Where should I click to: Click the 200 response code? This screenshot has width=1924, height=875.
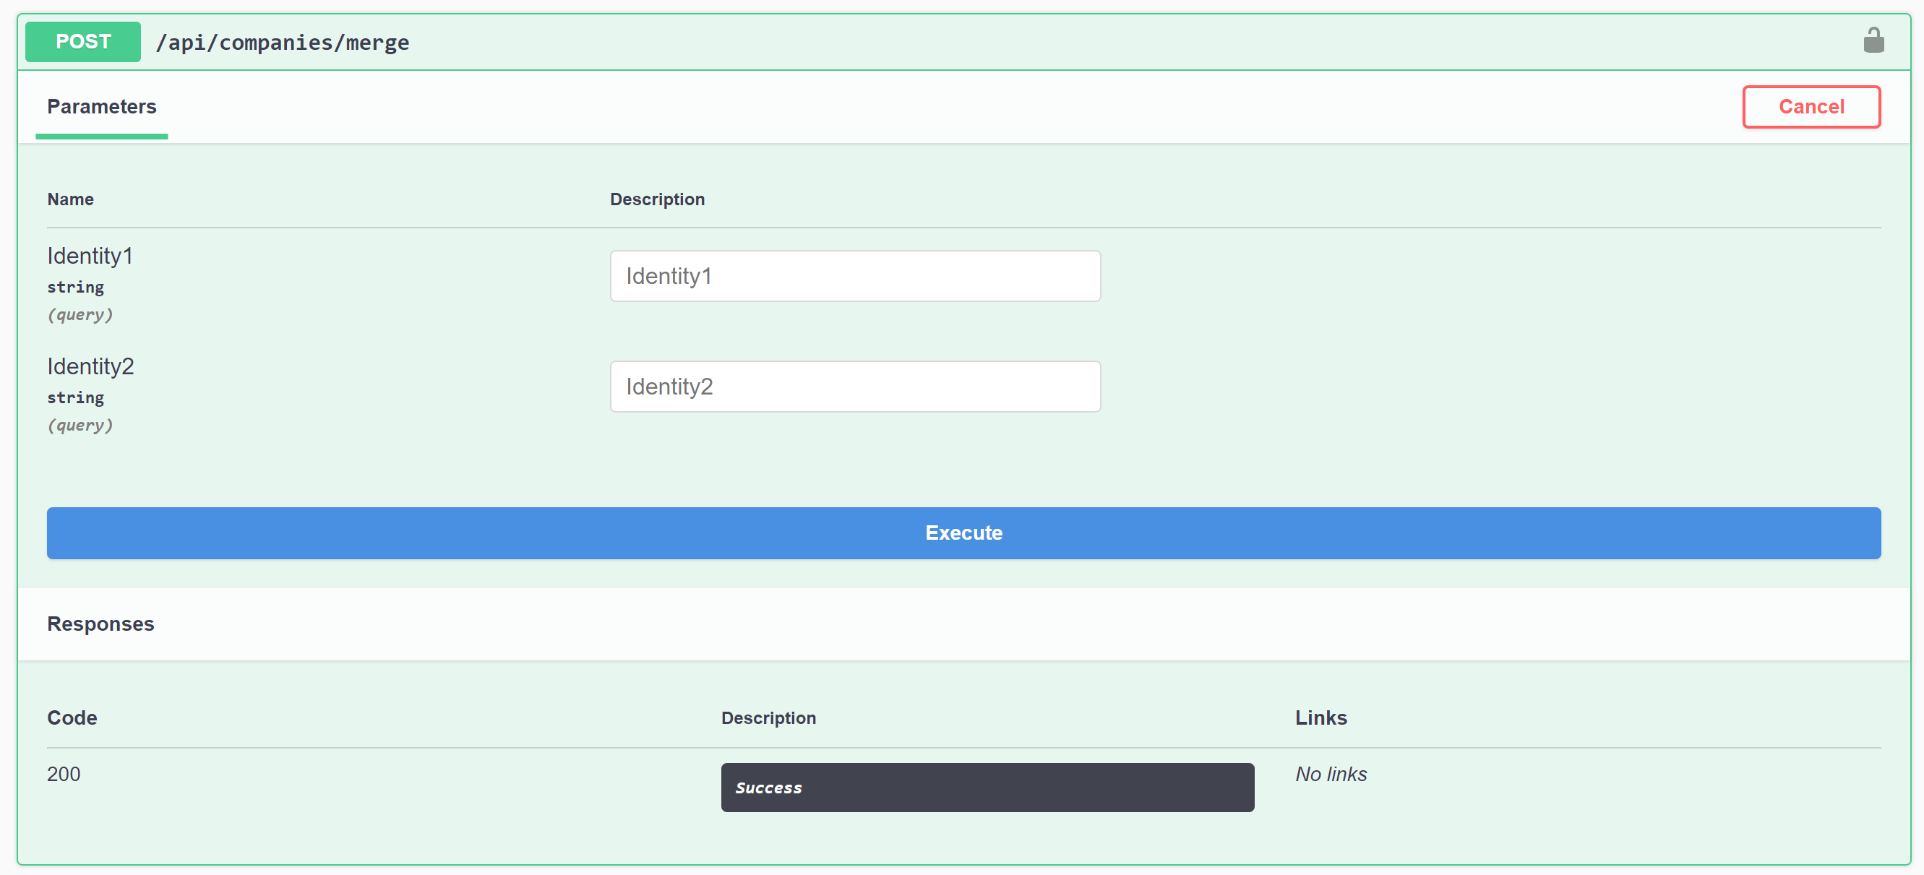[64, 775]
